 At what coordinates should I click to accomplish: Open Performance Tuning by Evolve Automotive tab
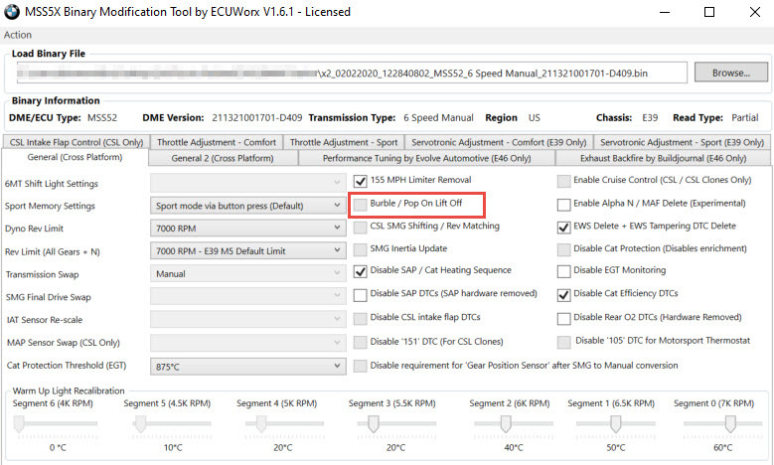[x=412, y=158]
